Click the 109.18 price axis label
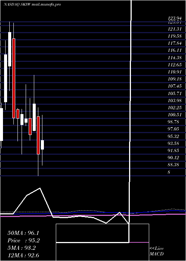The height and width of the screenshot is (261, 186). 174,79
